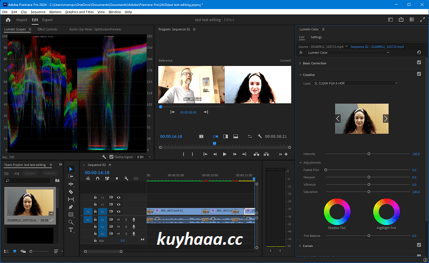429x263 pixels.
Task: Select the Type tool
Action: click(71, 230)
